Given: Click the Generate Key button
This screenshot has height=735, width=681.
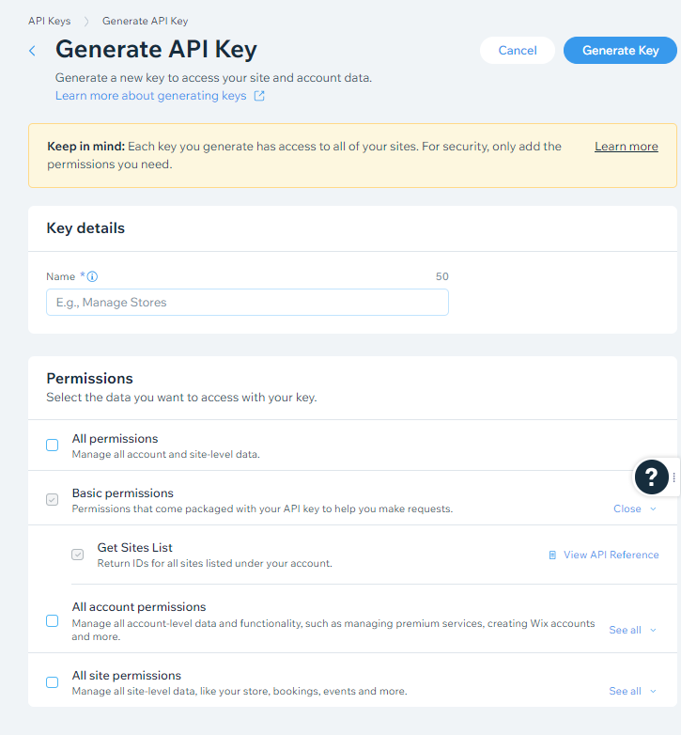Looking at the screenshot, I should pyautogui.click(x=620, y=50).
